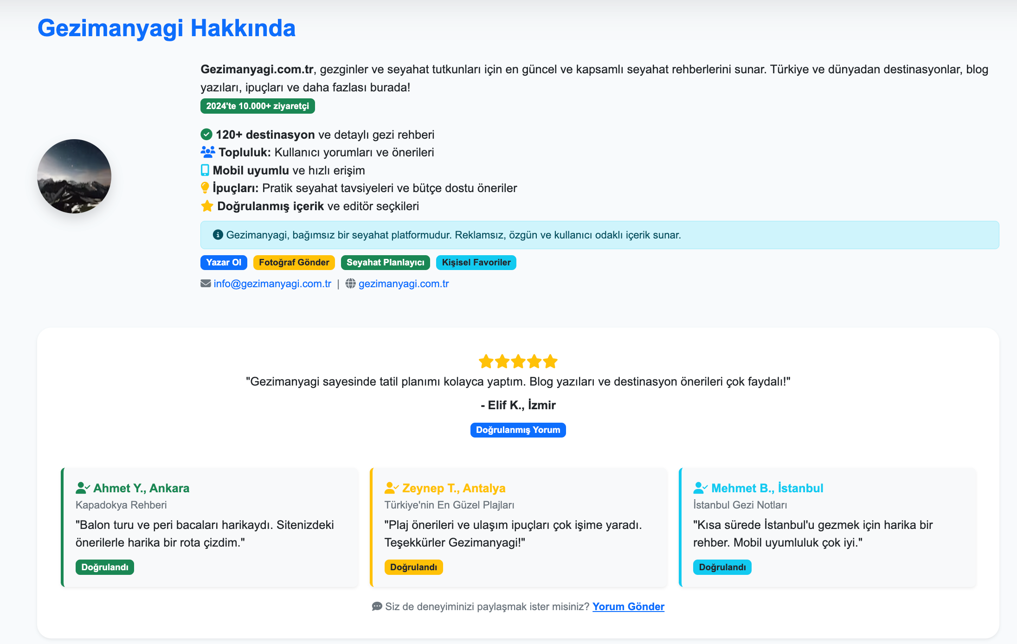Screen dimensions: 1017x644
Task: Choose the Fotoğraf Gönder badge
Action: click(x=294, y=263)
